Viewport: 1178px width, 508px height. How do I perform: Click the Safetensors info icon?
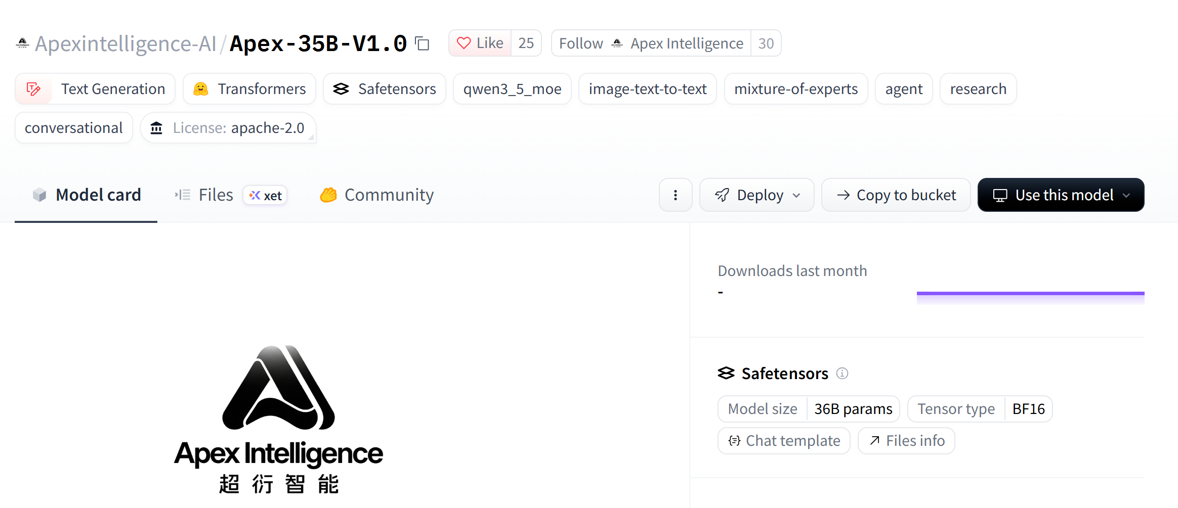[842, 373]
